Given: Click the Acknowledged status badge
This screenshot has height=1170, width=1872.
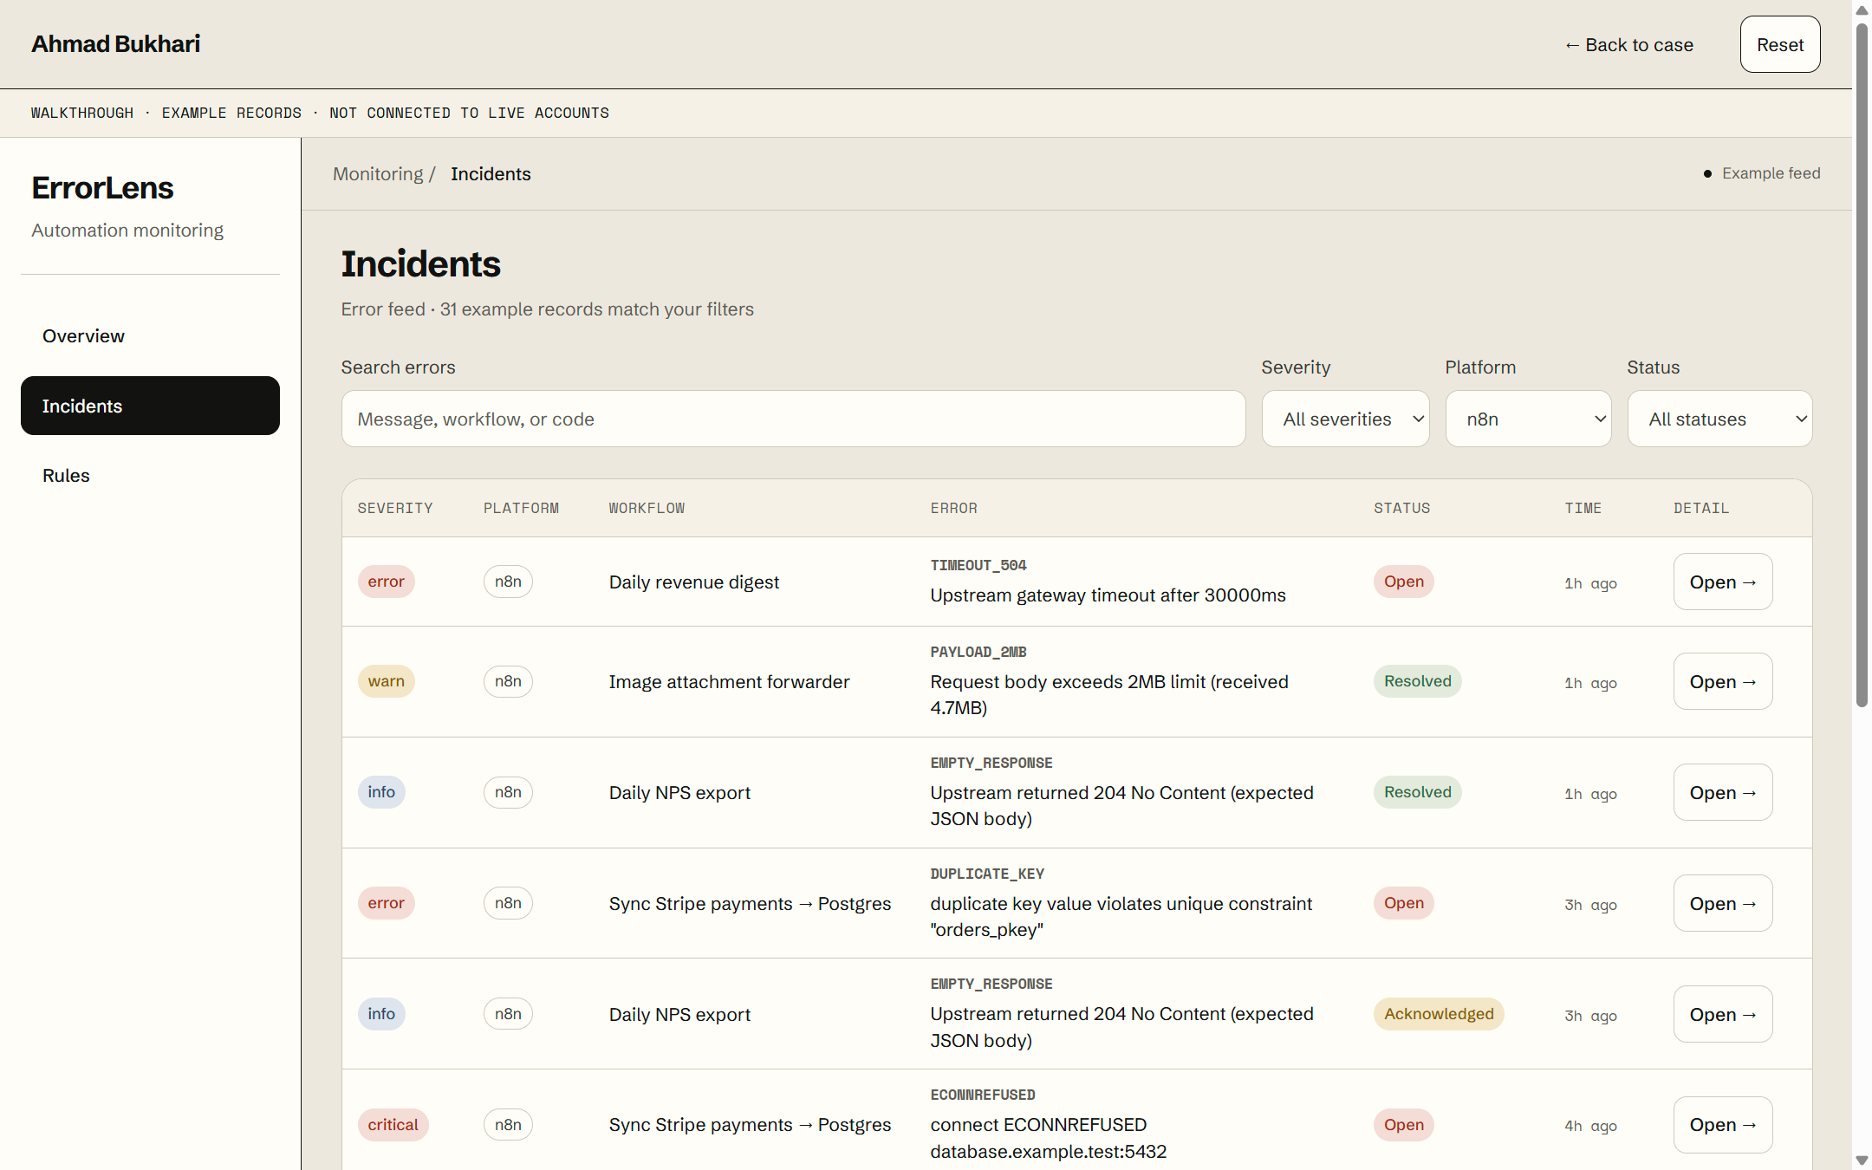Looking at the screenshot, I should tap(1439, 1014).
